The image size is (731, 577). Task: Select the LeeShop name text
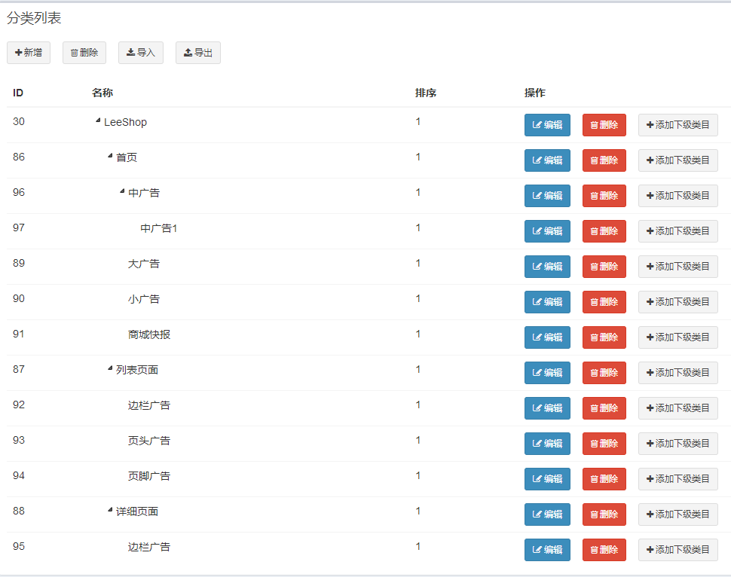pyautogui.click(x=125, y=122)
